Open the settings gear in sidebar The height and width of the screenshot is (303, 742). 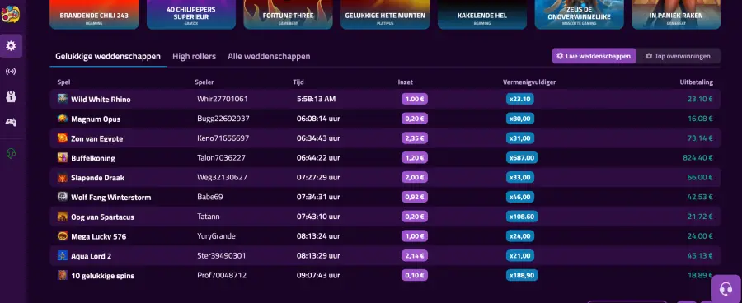pos(11,46)
